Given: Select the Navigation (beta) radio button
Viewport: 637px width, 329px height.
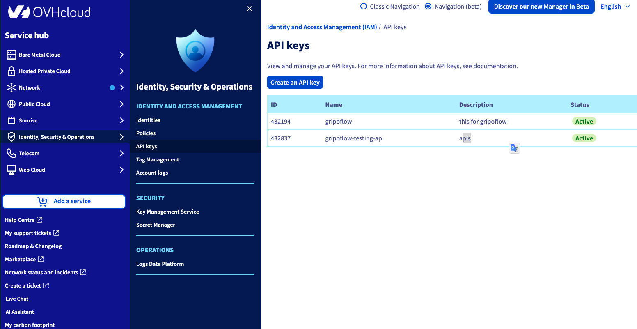Looking at the screenshot, I should point(428,6).
